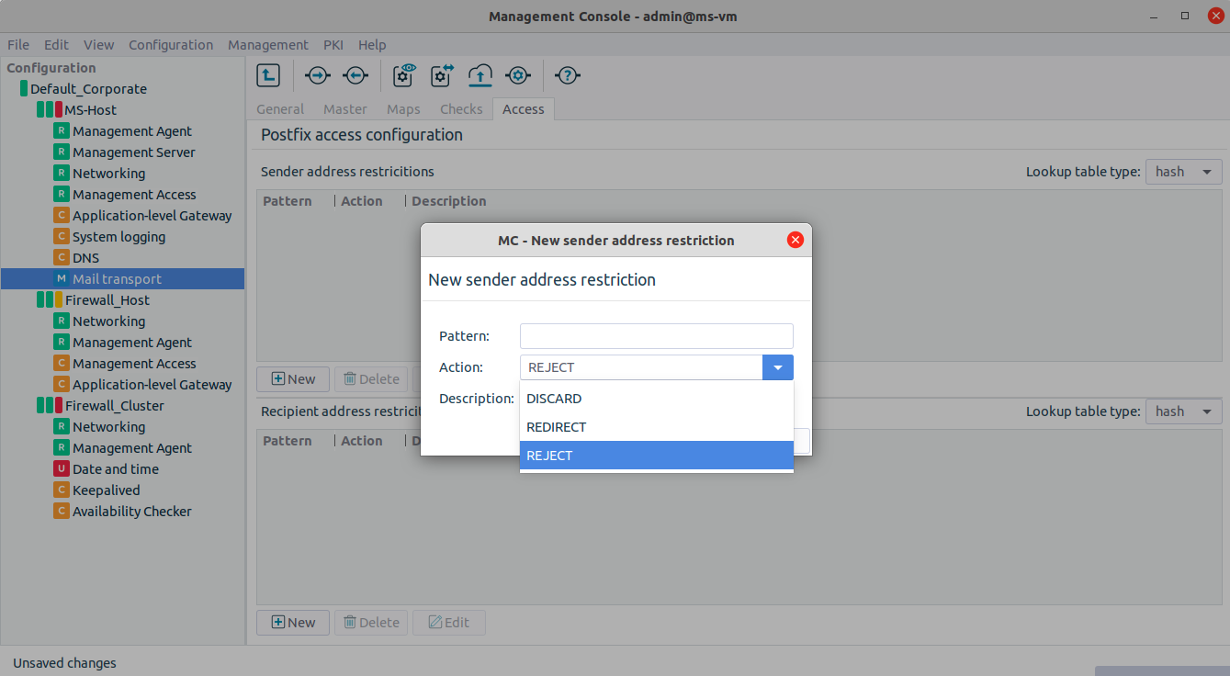This screenshot has height=676, width=1230.
Task: Select the MS-Host tree node
Action: pos(90,110)
